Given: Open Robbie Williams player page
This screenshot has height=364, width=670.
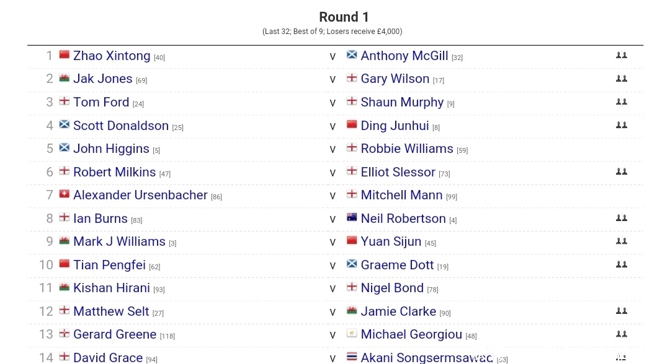Looking at the screenshot, I should [407, 149].
